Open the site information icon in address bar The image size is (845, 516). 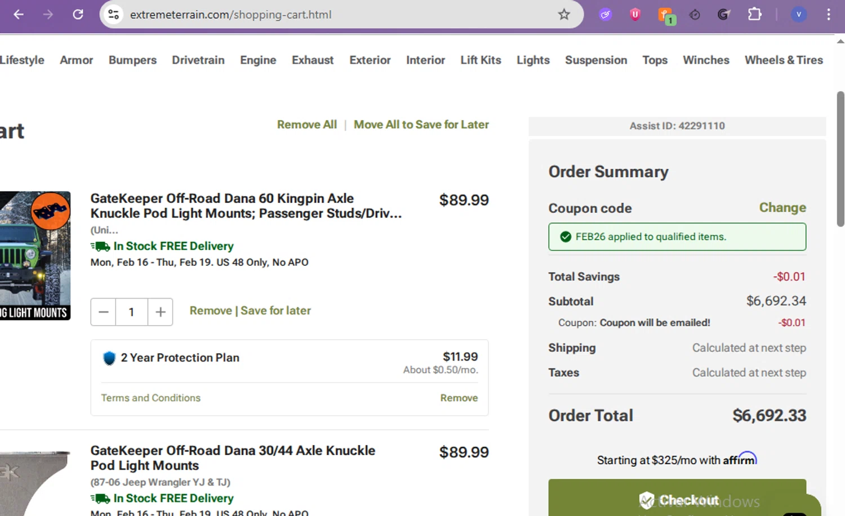114,15
